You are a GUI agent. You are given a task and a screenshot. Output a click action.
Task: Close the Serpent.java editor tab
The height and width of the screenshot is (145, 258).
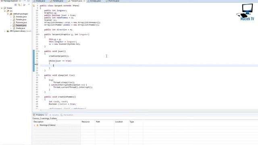coord(84,1)
